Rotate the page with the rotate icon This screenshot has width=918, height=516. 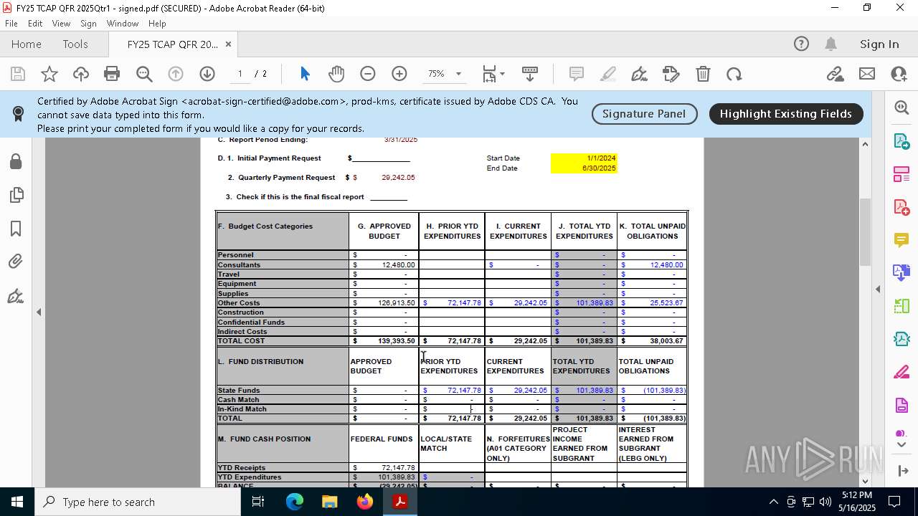[734, 74]
